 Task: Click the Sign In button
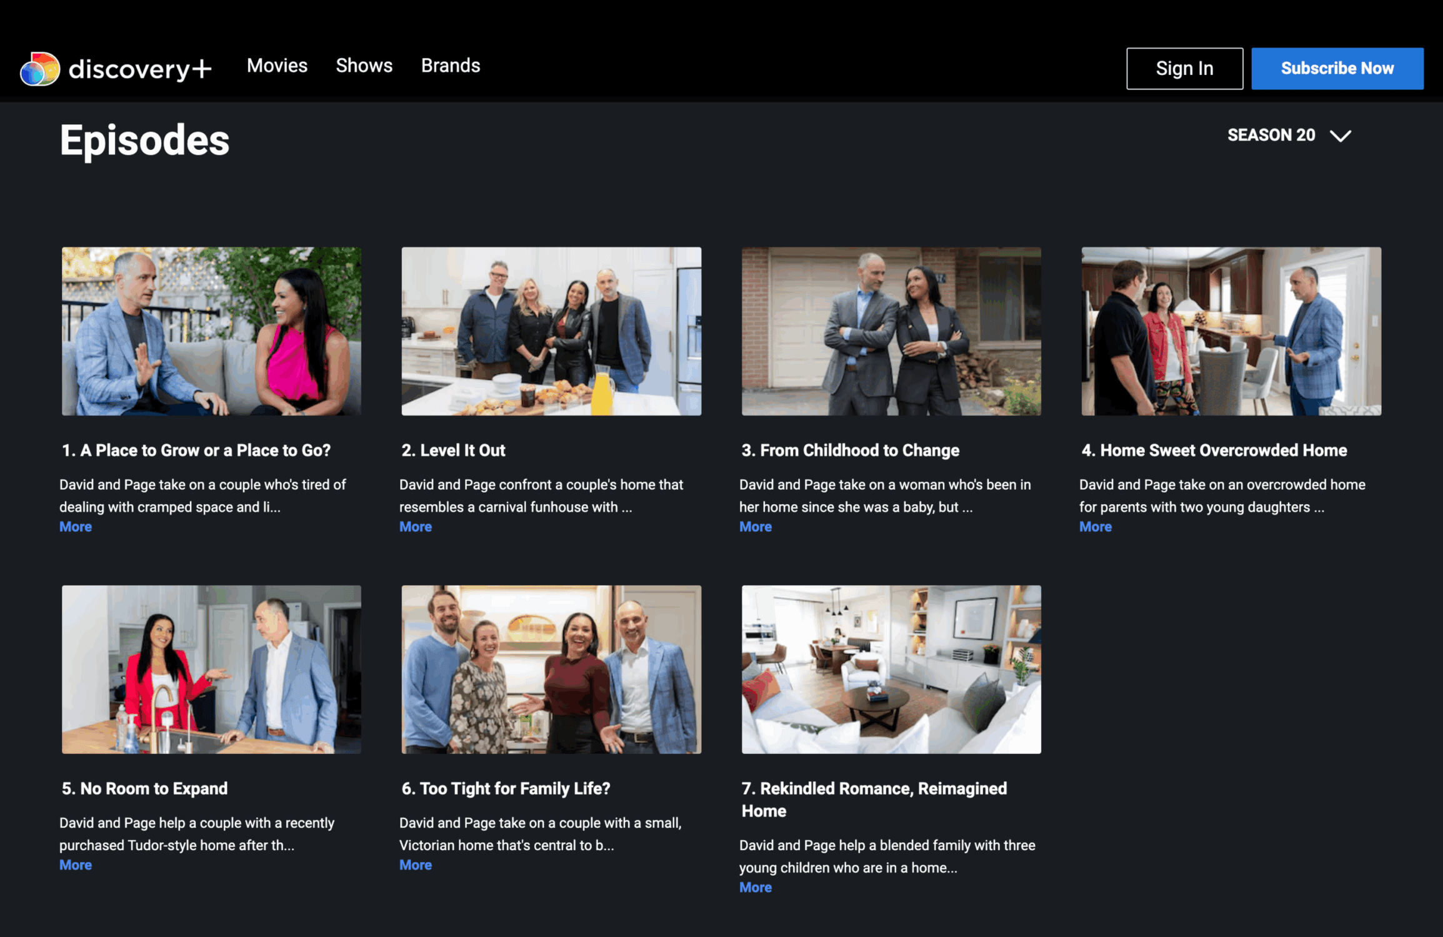coord(1184,68)
